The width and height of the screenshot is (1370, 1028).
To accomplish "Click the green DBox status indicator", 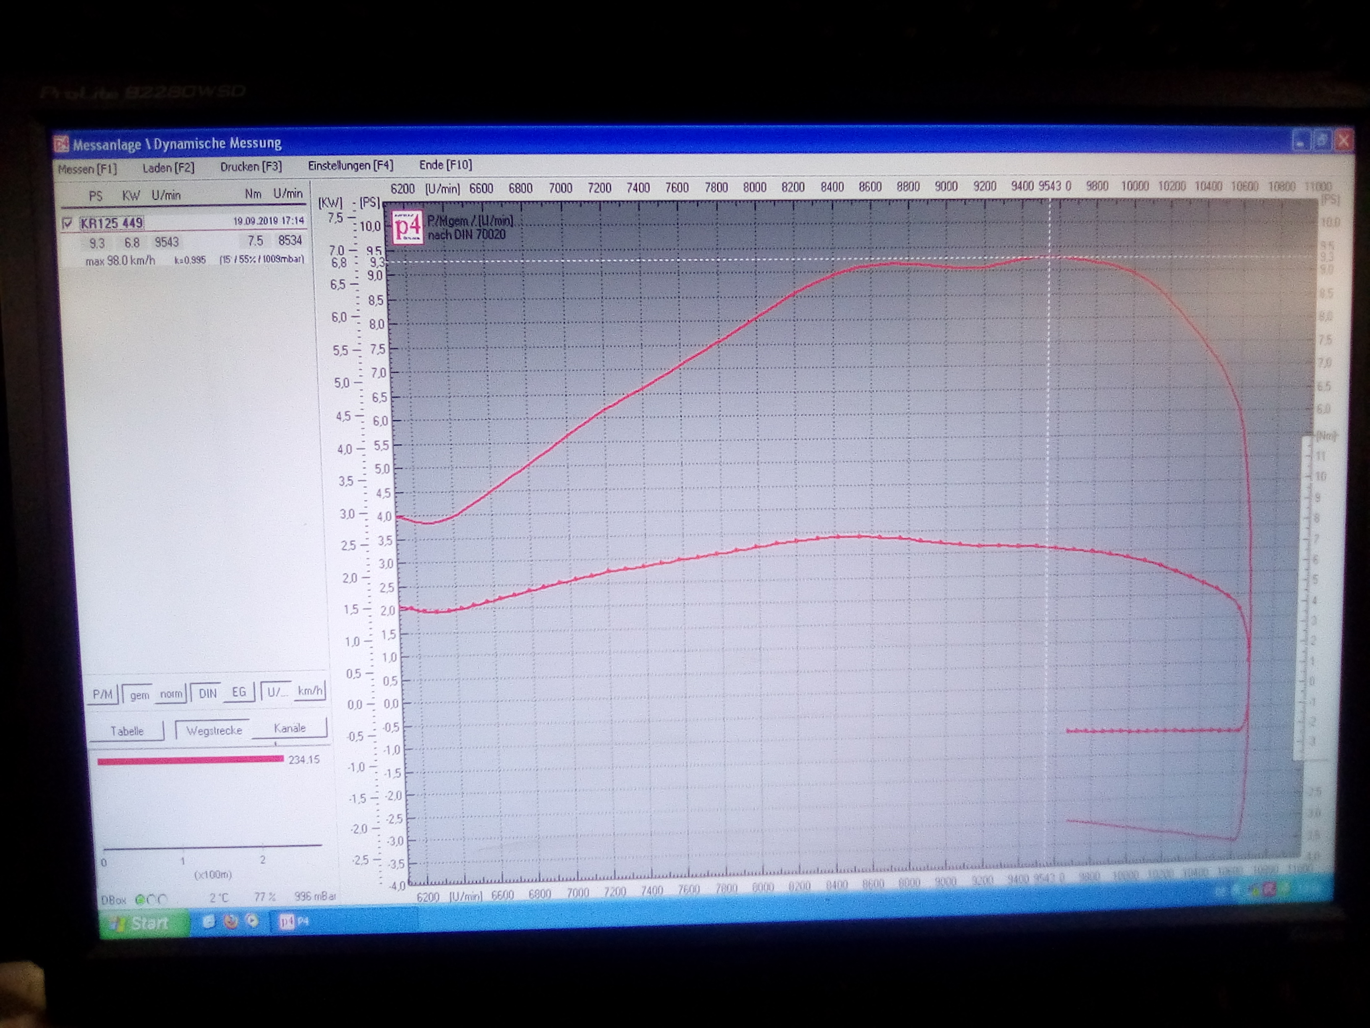I will click(x=140, y=899).
